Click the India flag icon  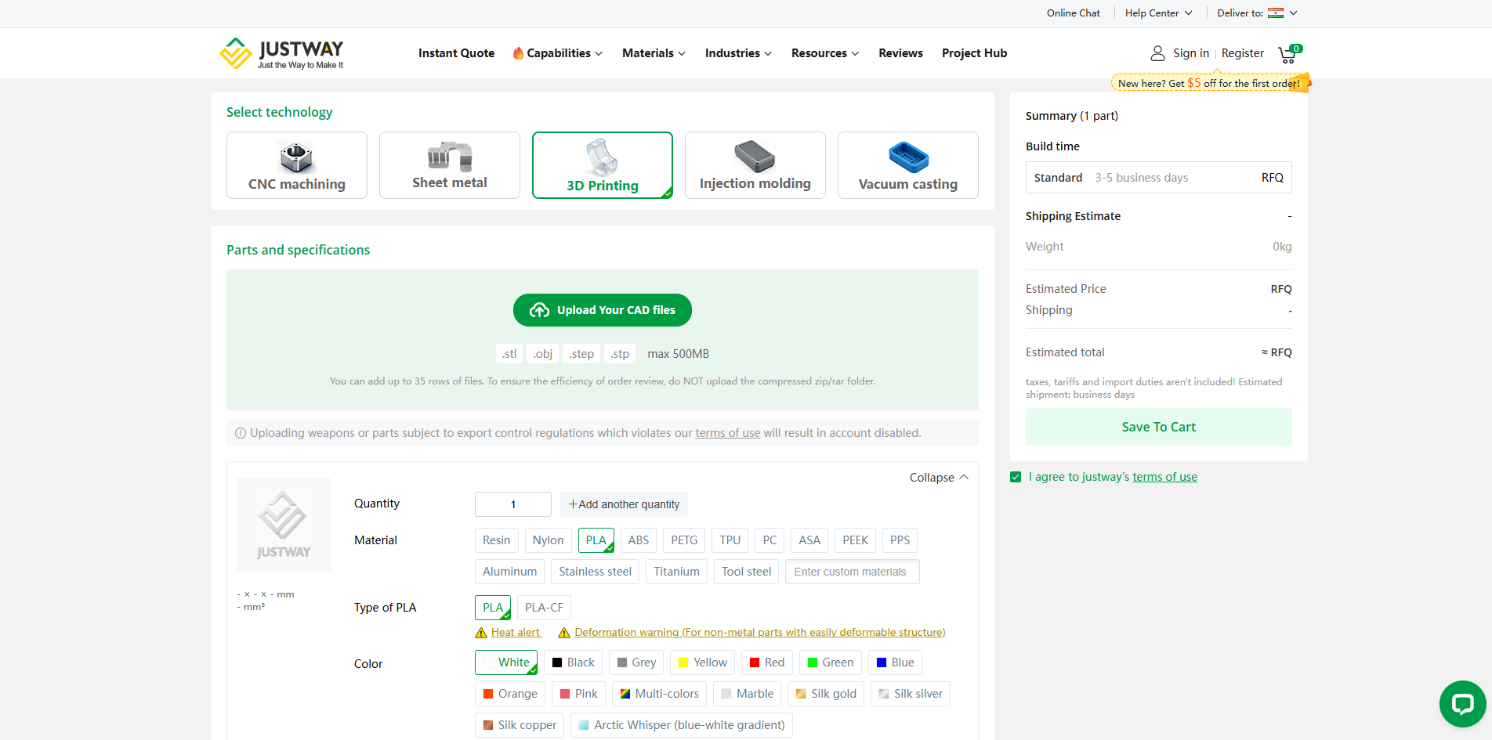(x=1276, y=13)
